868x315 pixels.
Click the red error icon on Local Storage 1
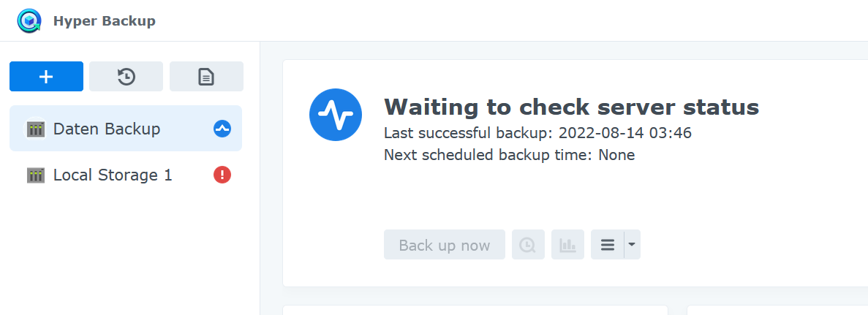click(x=222, y=175)
